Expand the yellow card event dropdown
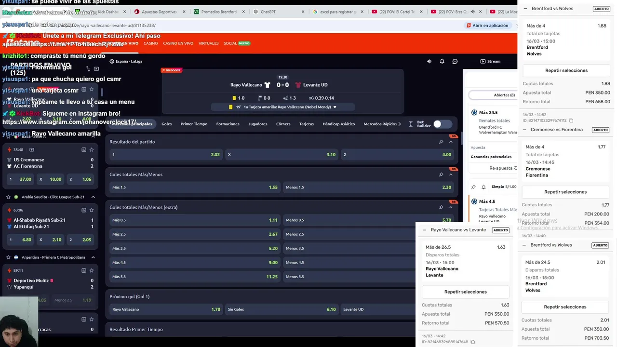The width and height of the screenshot is (617, 347). 335,107
